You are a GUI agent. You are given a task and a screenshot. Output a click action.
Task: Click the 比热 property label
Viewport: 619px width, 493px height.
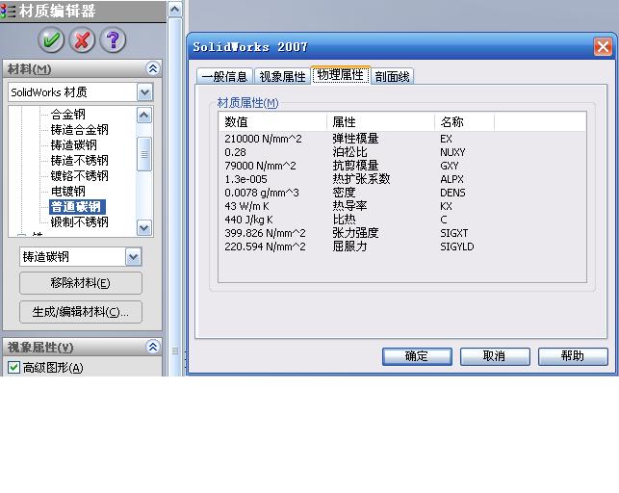(344, 220)
